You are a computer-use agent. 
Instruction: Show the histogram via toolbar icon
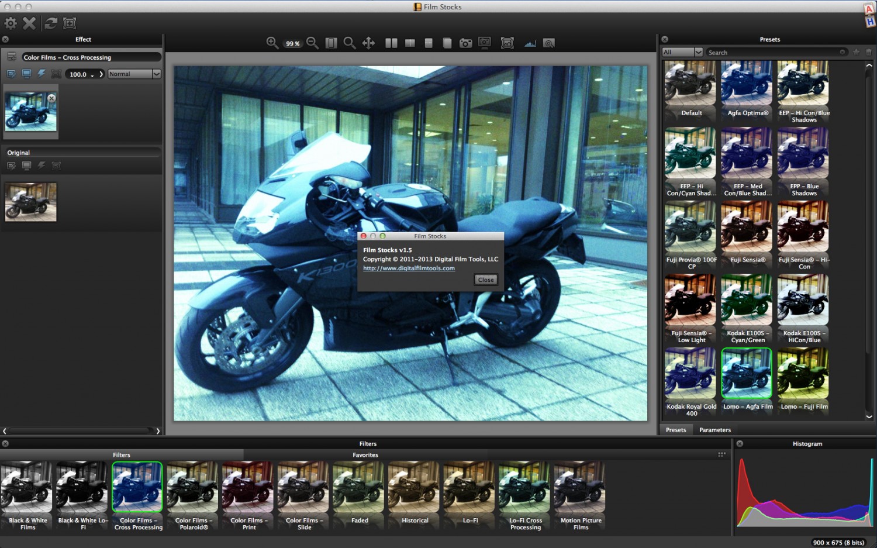pos(530,43)
